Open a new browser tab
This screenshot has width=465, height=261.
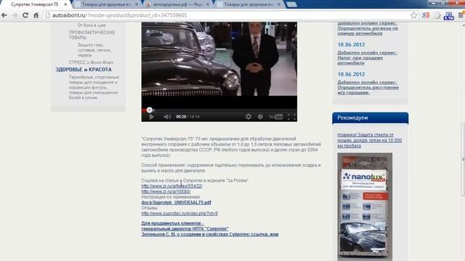pos(291,4)
